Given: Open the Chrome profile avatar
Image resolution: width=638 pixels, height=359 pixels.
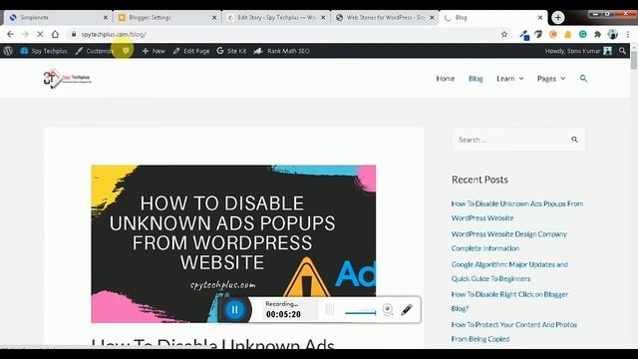Looking at the screenshot, I should pyautogui.click(x=613, y=34).
